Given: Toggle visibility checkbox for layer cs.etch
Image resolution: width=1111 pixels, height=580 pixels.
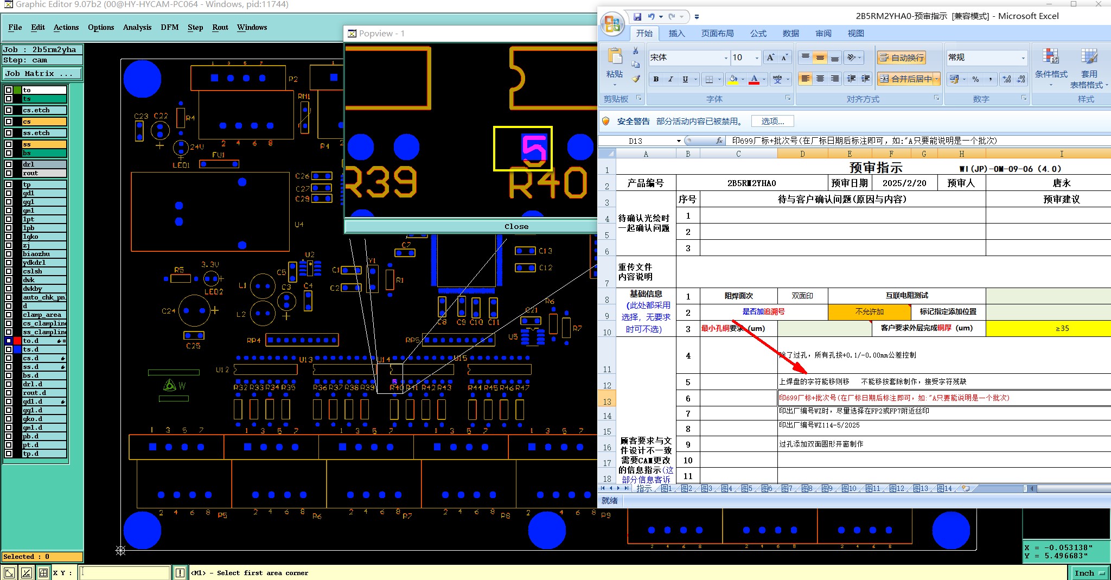Looking at the screenshot, I should [x=9, y=110].
